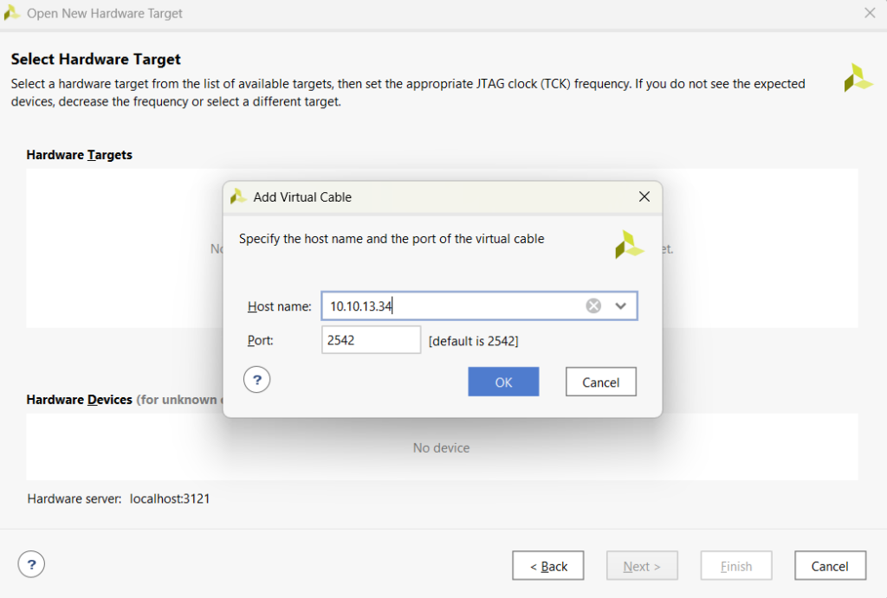Click the Vivado icon in the main window title bar
This screenshot has height=598, width=887.
coord(13,13)
